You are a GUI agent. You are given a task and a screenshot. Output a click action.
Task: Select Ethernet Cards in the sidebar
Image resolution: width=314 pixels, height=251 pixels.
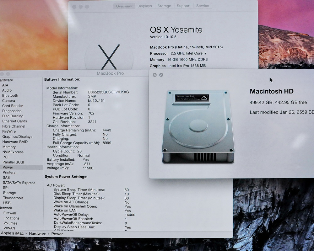pos(14,121)
